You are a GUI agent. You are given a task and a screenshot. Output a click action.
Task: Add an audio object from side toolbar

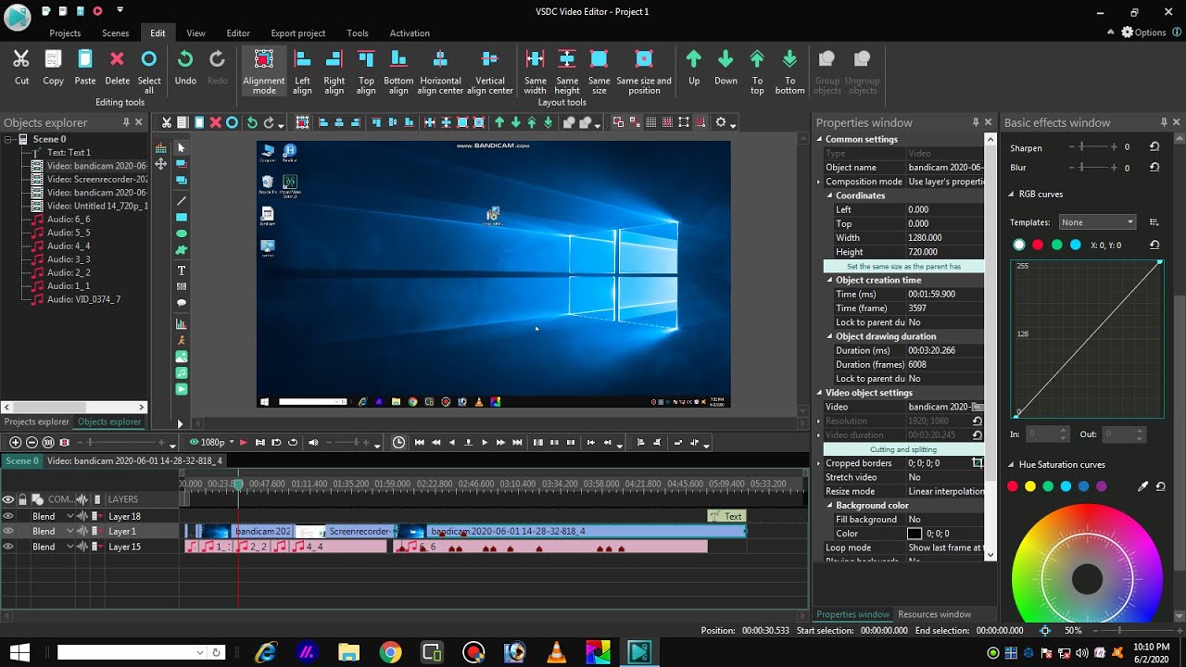[182, 372]
